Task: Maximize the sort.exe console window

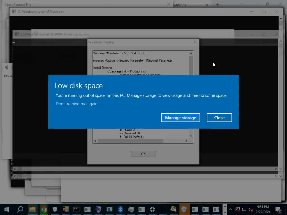Action: click(x=264, y=11)
